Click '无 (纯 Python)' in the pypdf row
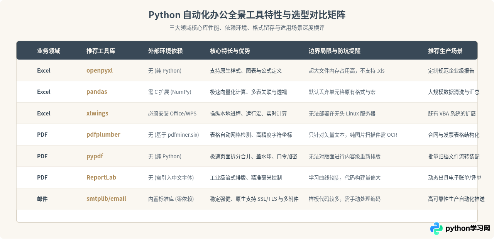Screen dimensions: 494x239 165,156
